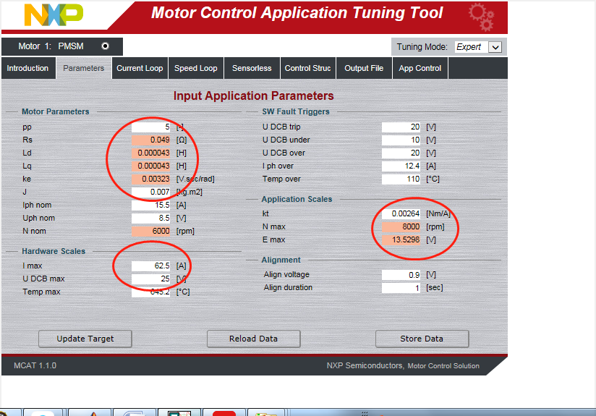Viewport: 596px width, 416px height.
Task: Switch to Control Struc tab
Action: tap(308, 68)
